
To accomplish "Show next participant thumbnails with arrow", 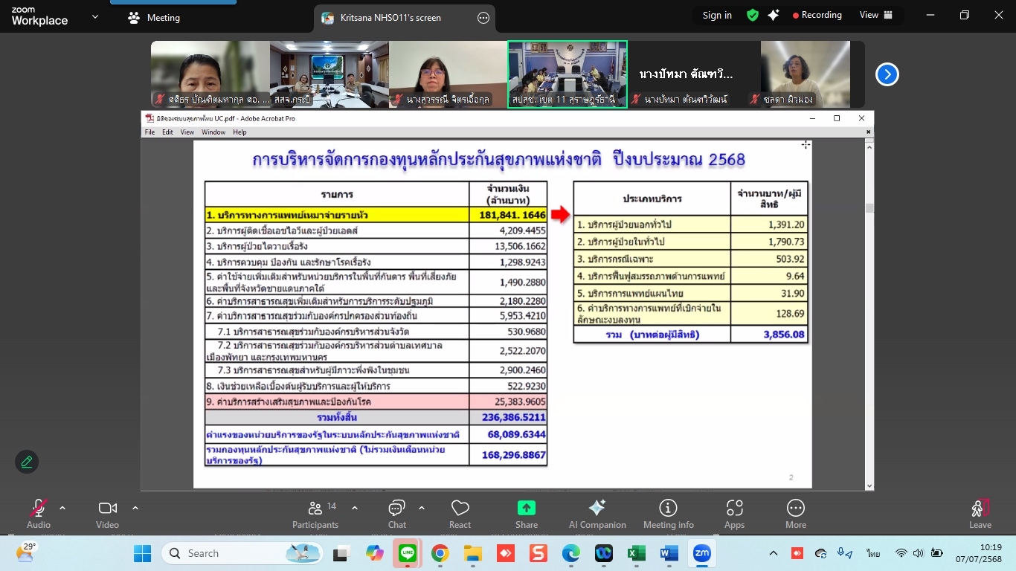I will tap(887, 74).
